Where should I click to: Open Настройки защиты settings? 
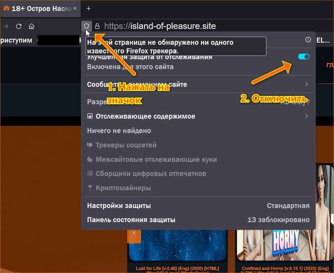(119, 205)
